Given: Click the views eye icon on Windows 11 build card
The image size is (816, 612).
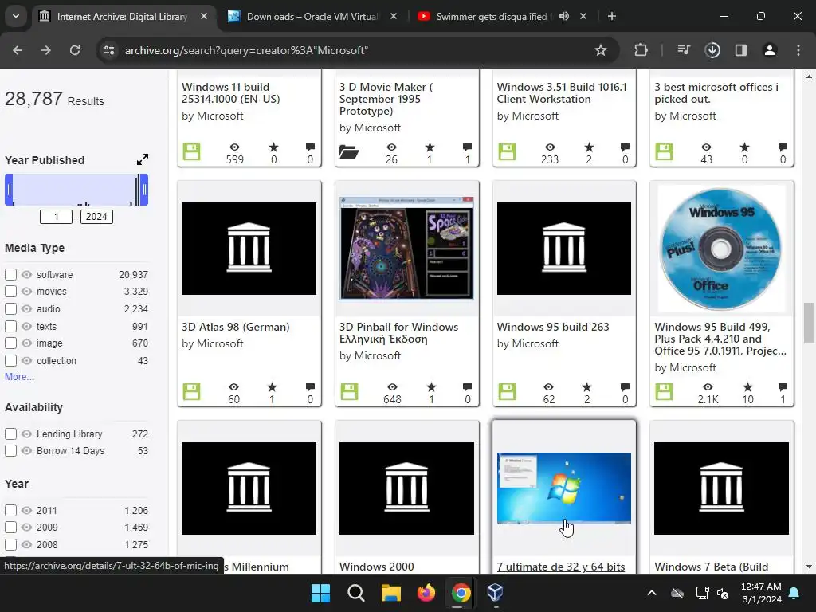Looking at the screenshot, I should coord(235,147).
